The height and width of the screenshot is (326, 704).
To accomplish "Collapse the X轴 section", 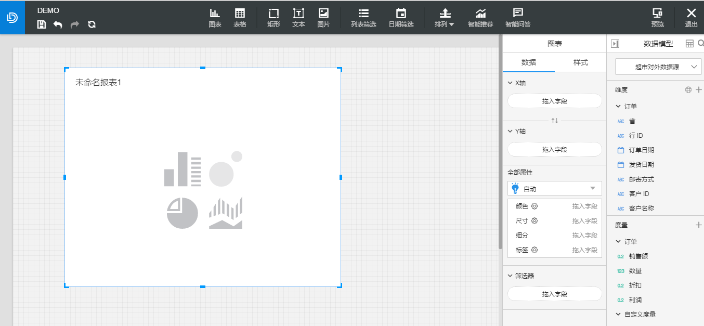I will point(510,83).
